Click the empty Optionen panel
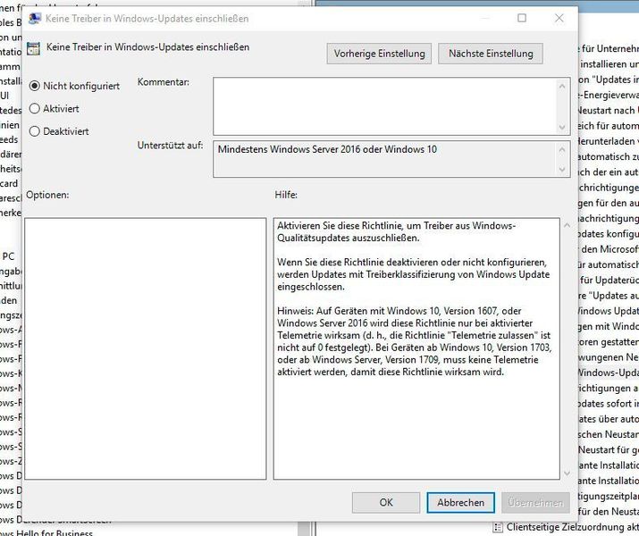 [x=146, y=348]
